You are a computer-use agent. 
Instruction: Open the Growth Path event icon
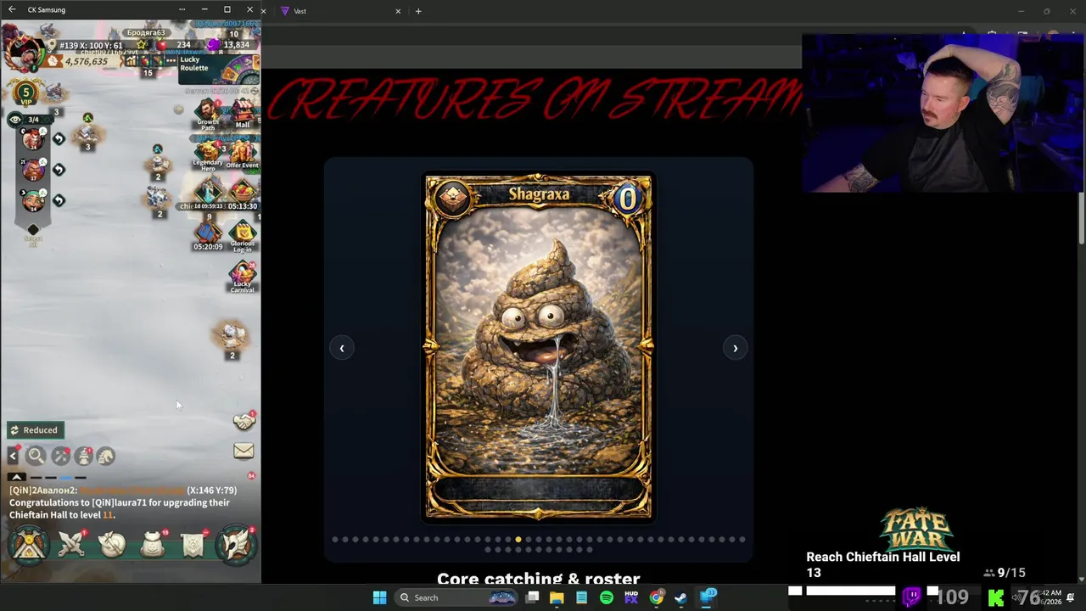pyautogui.click(x=208, y=115)
